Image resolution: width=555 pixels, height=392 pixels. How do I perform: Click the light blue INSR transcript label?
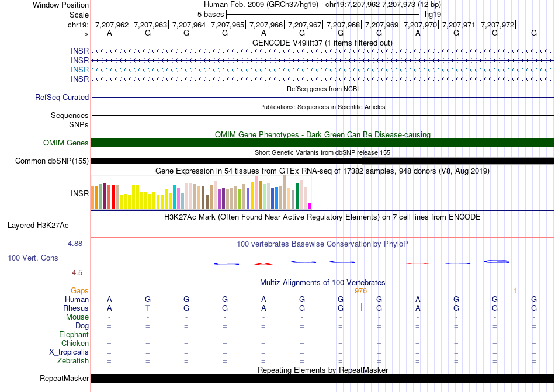click(x=79, y=70)
